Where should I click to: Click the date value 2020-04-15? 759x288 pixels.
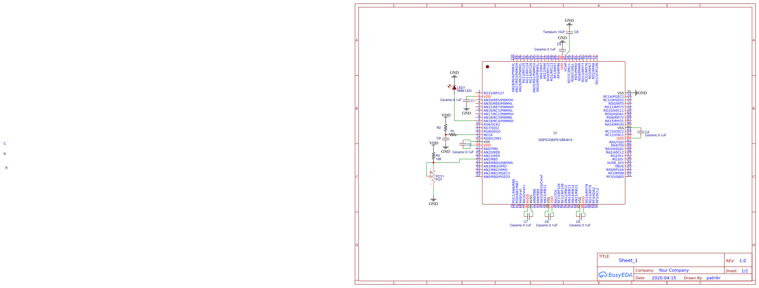coord(664,278)
